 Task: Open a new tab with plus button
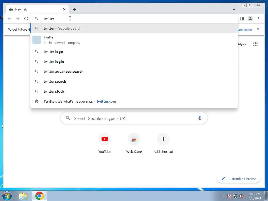click(74, 9)
